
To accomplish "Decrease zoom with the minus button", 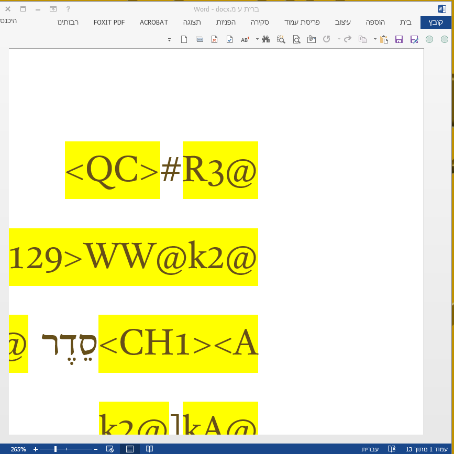I will 95,449.
